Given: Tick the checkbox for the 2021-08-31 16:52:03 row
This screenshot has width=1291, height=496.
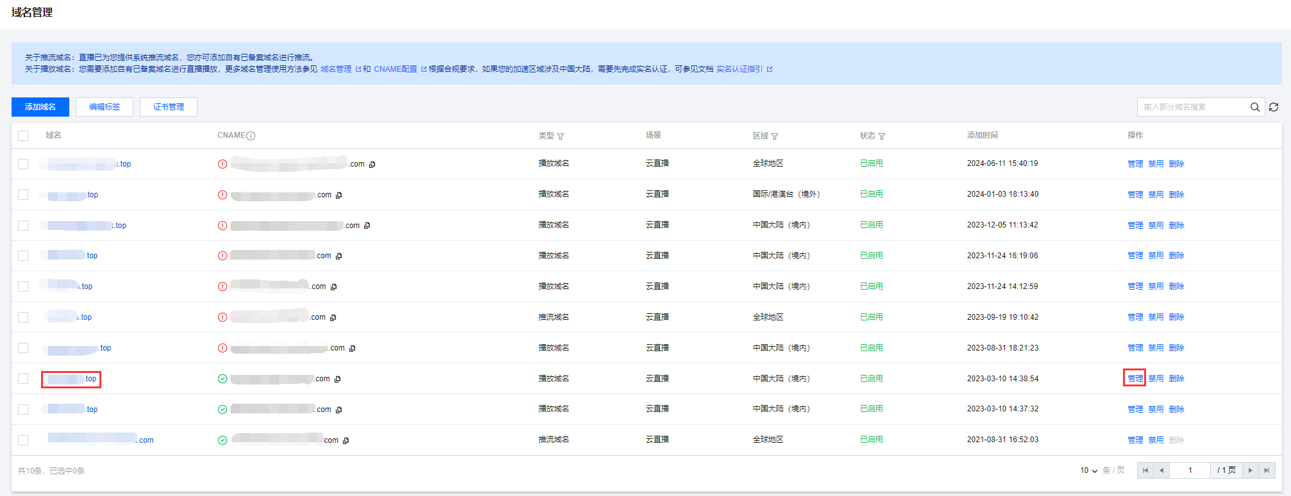Looking at the screenshot, I should (x=23, y=440).
